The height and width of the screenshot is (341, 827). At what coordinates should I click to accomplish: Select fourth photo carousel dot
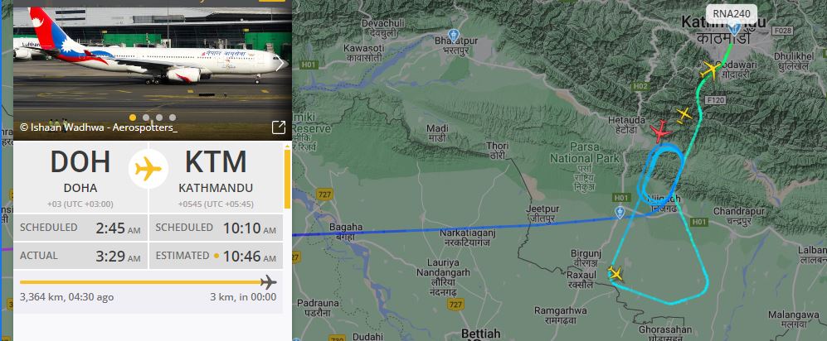(173, 118)
